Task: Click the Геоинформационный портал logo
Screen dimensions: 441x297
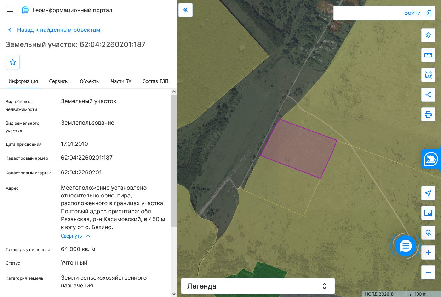Action: click(x=67, y=10)
